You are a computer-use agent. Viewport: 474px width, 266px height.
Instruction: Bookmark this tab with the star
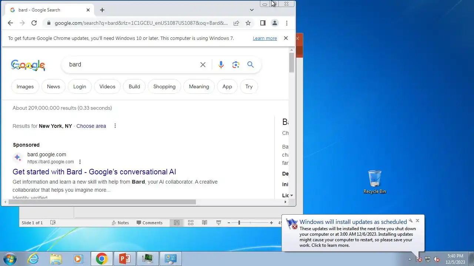click(x=248, y=23)
